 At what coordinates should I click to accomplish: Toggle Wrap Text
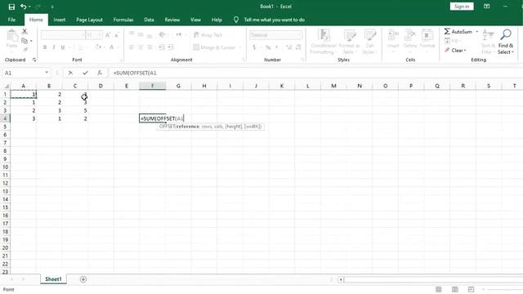(x=208, y=35)
